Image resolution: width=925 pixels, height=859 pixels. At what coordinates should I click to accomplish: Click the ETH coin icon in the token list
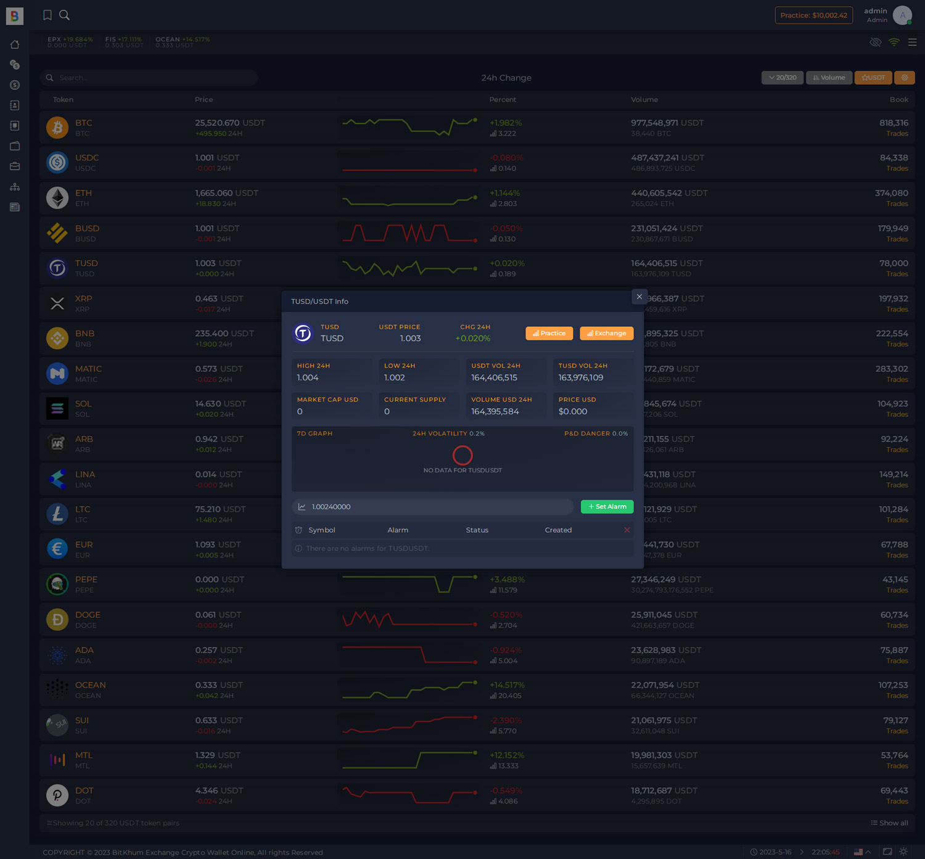pyautogui.click(x=57, y=198)
